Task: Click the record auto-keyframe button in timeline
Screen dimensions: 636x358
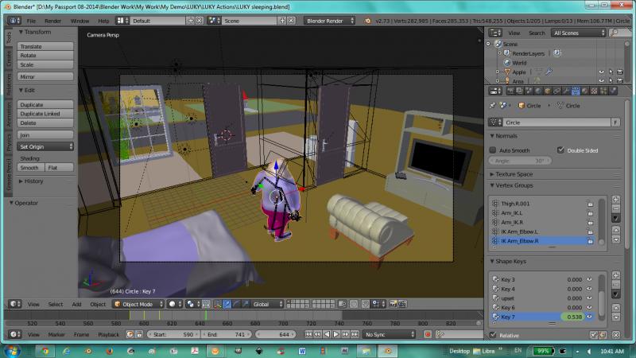Action: 427,334
